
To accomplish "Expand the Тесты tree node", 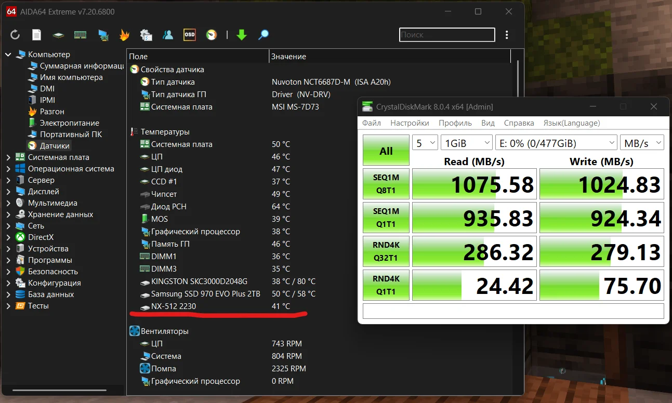I will (8, 306).
